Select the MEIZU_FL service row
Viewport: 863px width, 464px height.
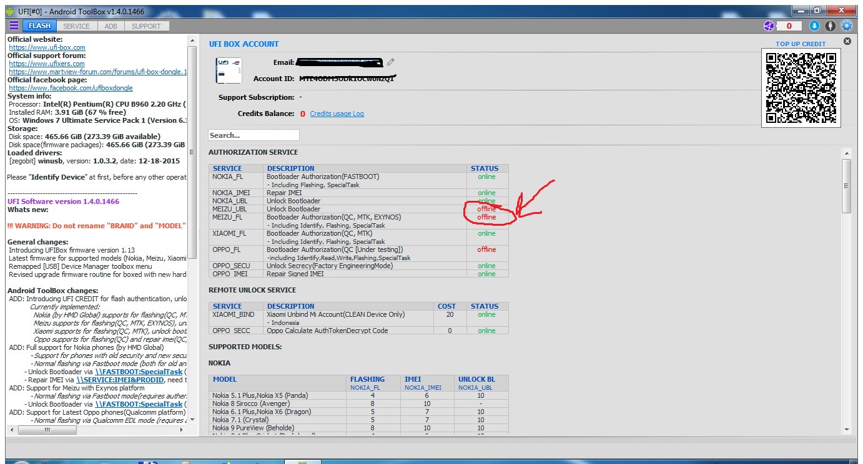(x=358, y=221)
